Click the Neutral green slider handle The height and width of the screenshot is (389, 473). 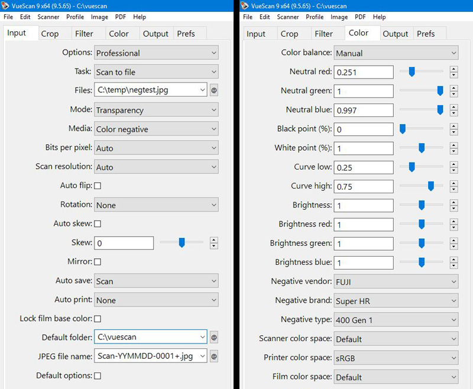[x=440, y=90]
